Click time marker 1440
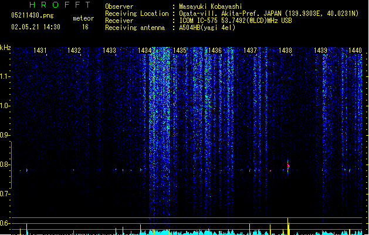 pos(355,50)
